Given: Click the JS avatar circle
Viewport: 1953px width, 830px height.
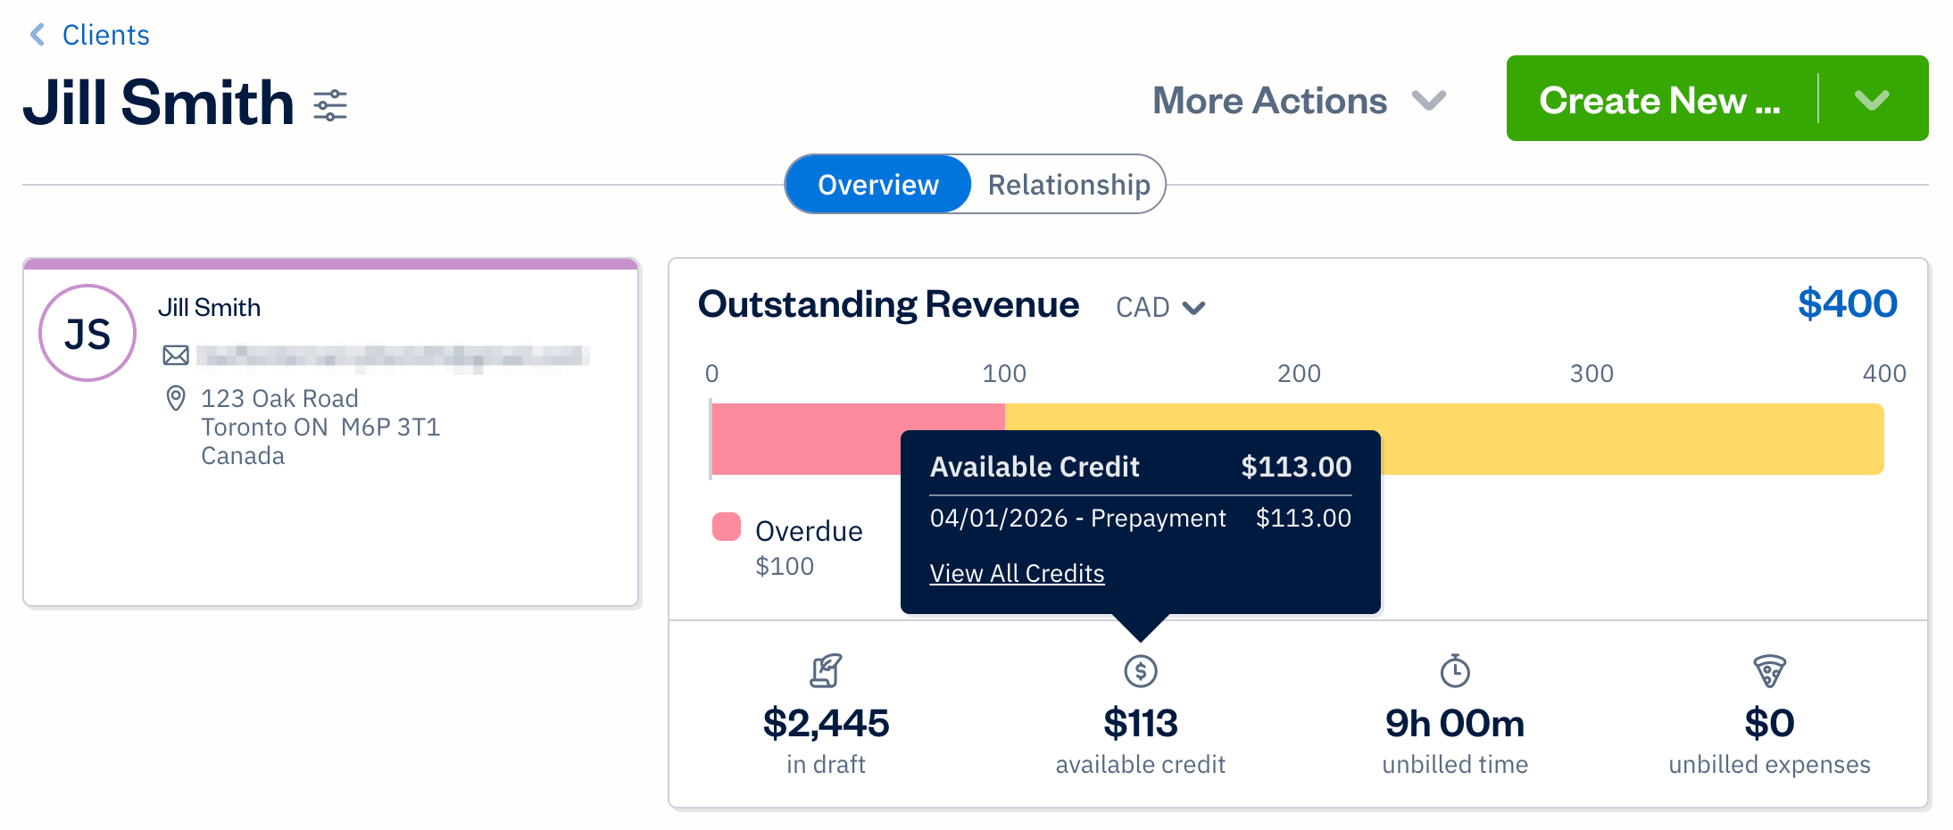Looking at the screenshot, I should (x=87, y=331).
